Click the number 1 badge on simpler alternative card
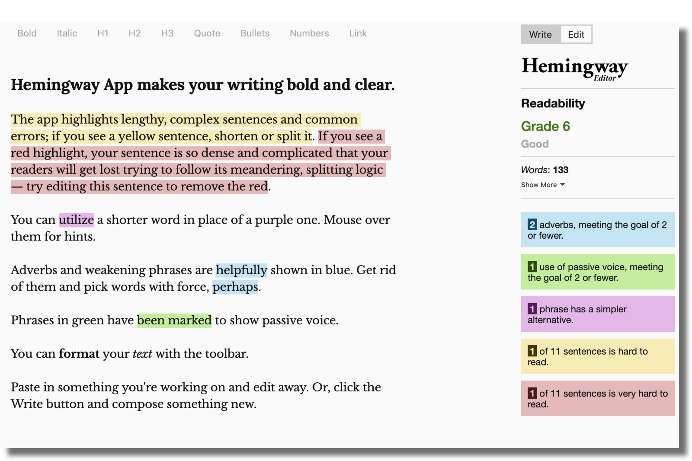 click(x=532, y=309)
